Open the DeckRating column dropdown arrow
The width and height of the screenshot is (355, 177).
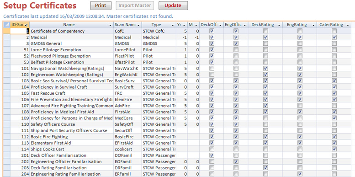click(279, 25)
